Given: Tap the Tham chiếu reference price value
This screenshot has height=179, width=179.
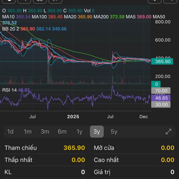Looking at the screenshot, I should click(74, 148).
